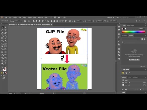Screen dimensions: 147x110
Task: Select the Lasso tool
Action: click(6, 30)
